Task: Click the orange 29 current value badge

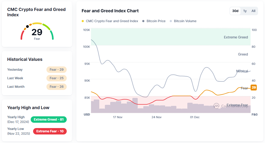Action: pyautogui.click(x=254, y=88)
